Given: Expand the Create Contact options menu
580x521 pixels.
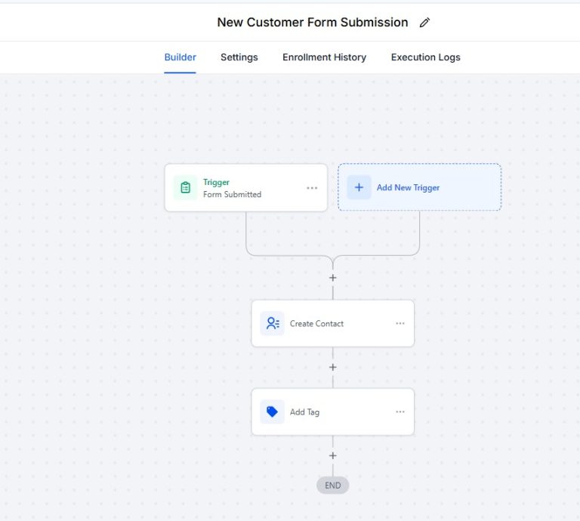Looking at the screenshot, I should [400, 323].
